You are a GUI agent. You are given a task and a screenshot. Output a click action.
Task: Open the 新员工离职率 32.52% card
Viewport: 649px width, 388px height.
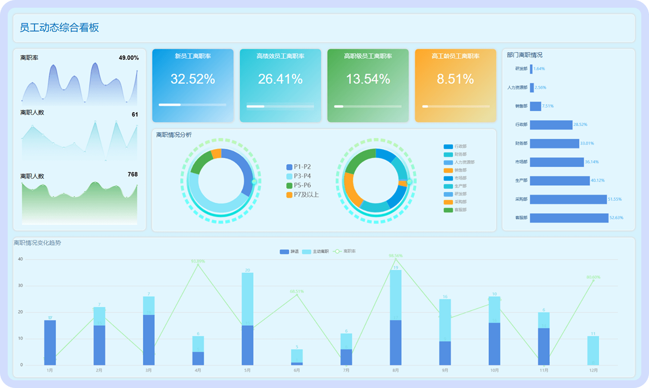(x=193, y=85)
